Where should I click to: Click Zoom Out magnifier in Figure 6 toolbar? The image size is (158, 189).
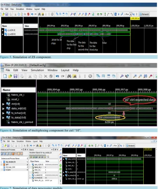[140, 76]
